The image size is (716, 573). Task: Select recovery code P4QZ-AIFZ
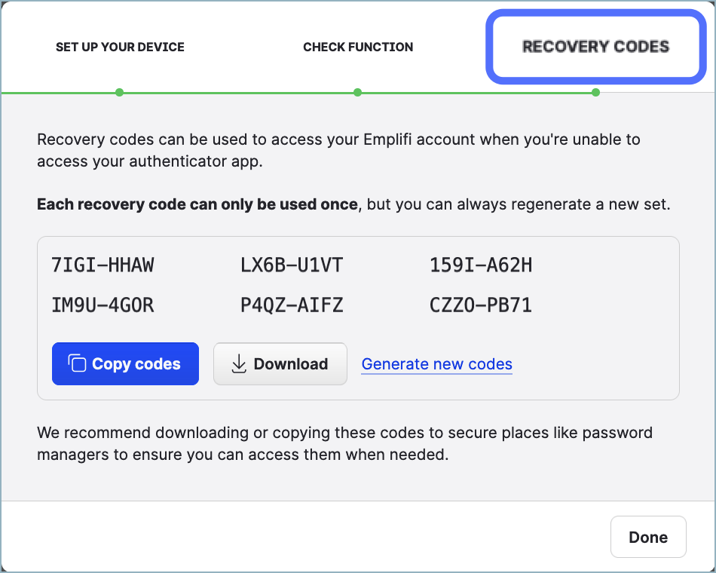pyautogui.click(x=292, y=305)
